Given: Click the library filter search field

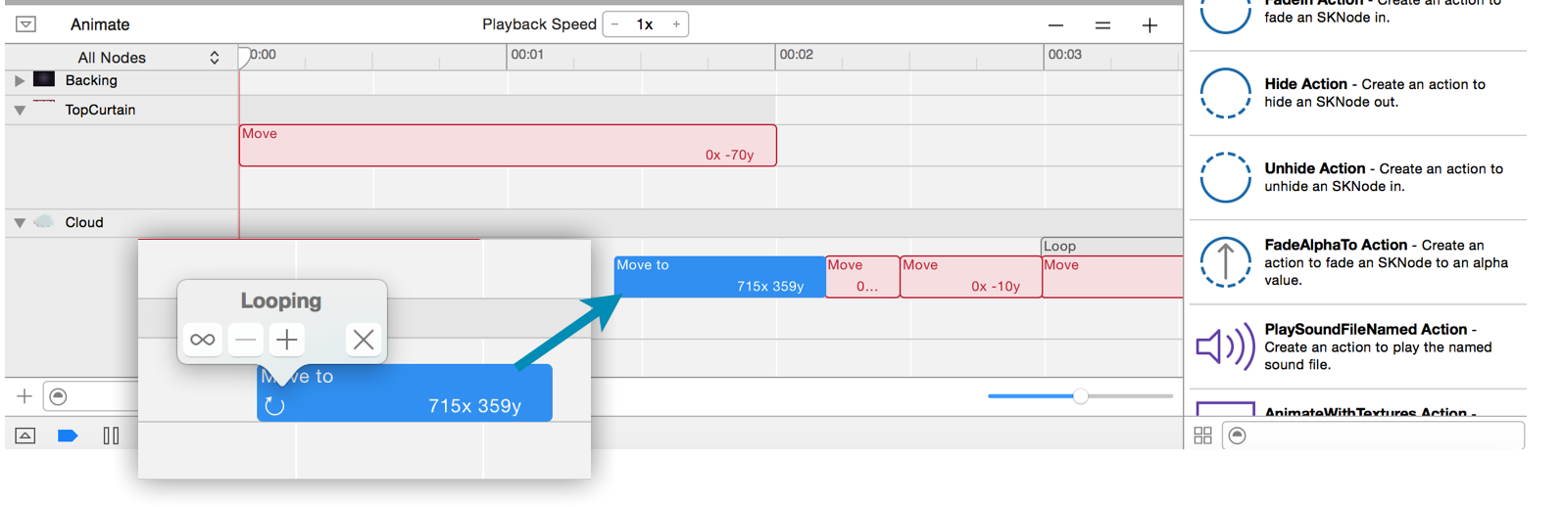Looking at the screenshot, I should [x=1374, y=436].
